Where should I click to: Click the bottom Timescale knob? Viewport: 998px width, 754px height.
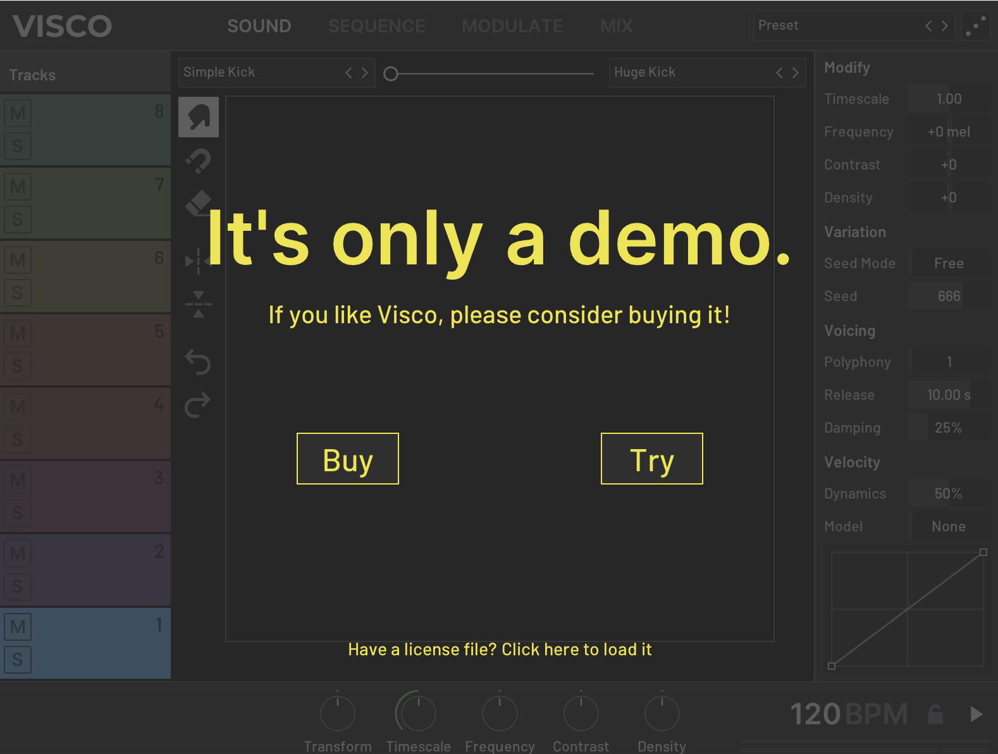coord(418,714)
